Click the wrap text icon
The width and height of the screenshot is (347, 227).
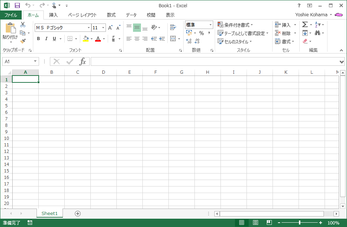[x=173, y=27]
